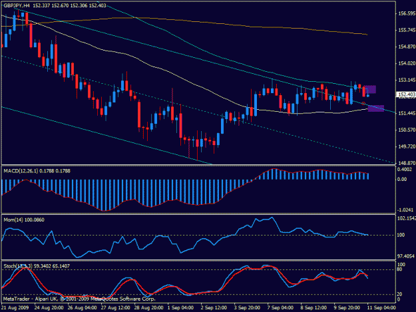Screen dimensions: 416x312
Task: Click the Stochastic 20 level label
Action: (x=399, y=294)
